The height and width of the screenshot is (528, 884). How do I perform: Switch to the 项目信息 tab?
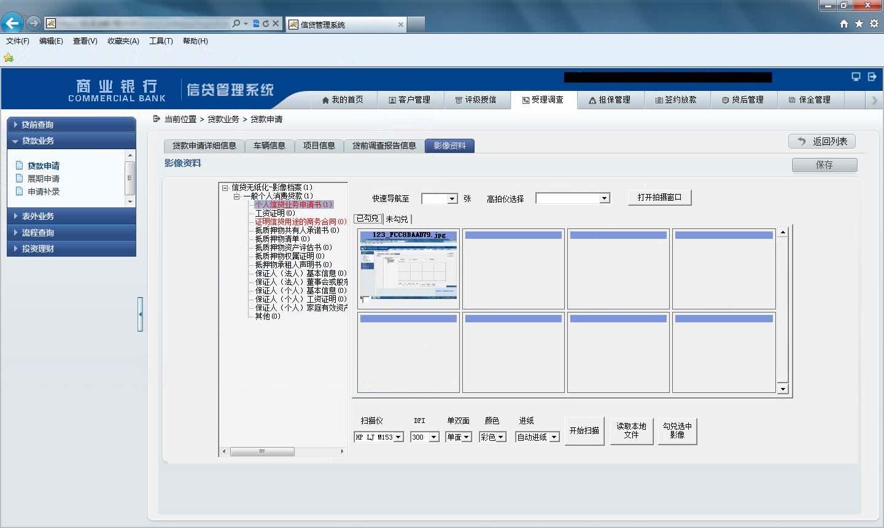pyautogui.click(x=319, y=146)
